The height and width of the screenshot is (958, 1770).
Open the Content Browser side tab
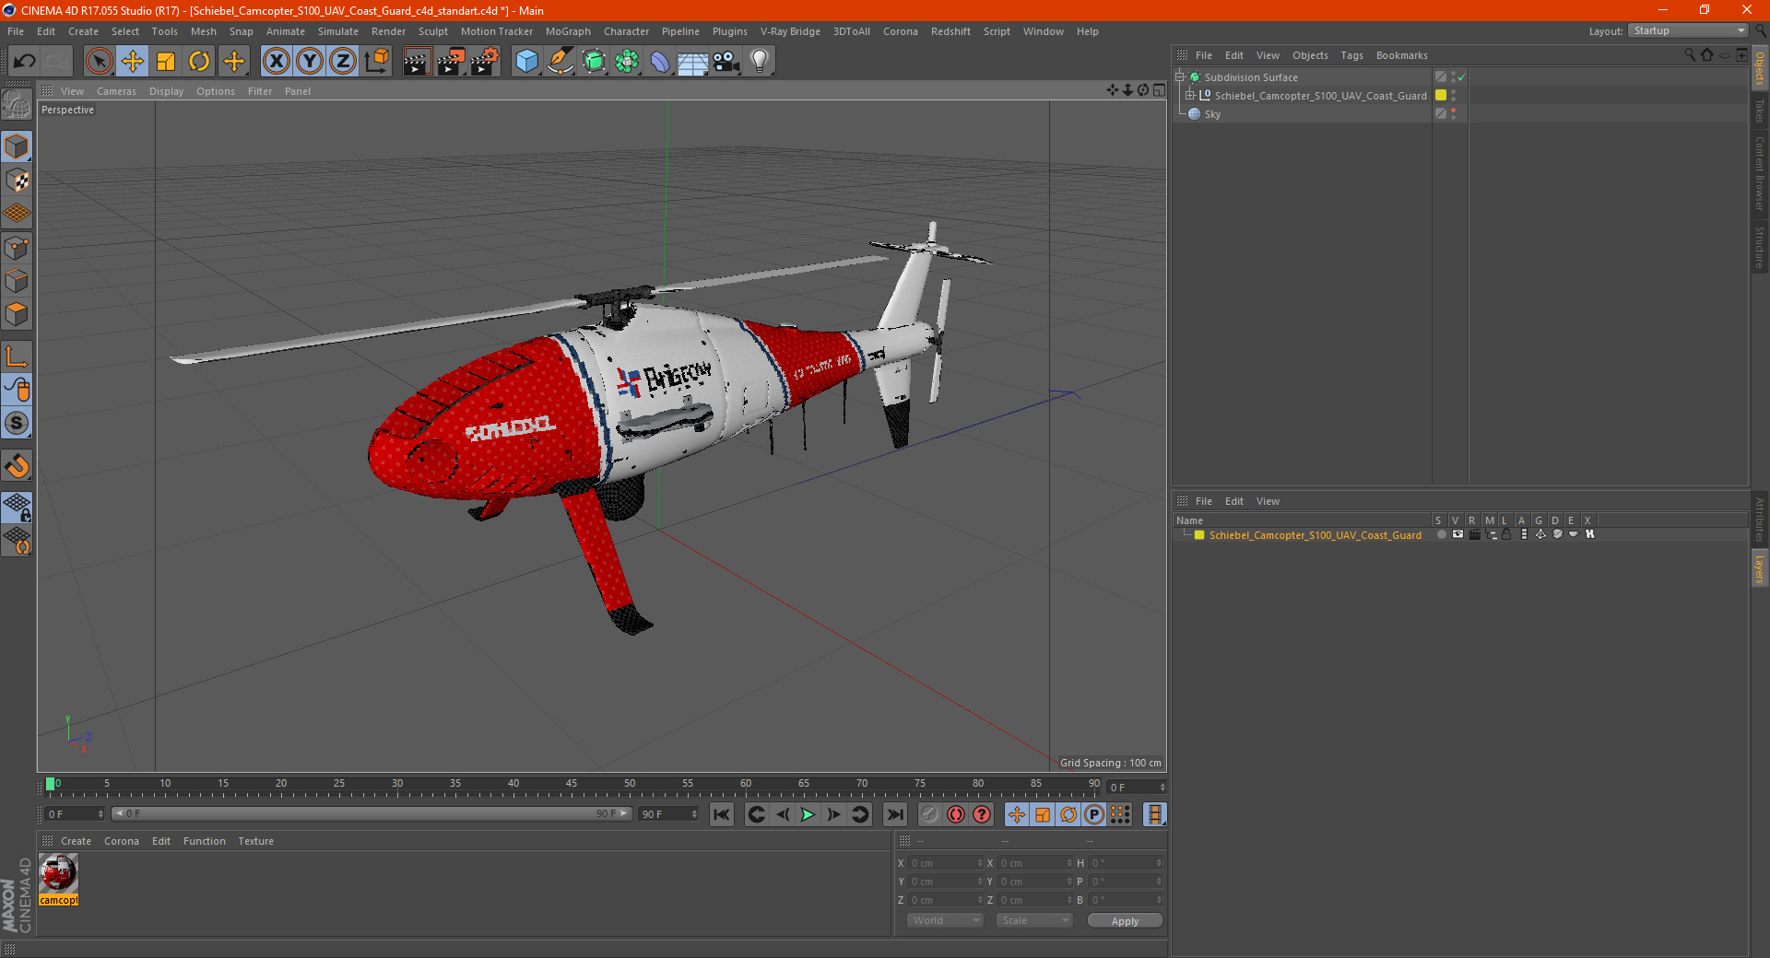[1760, 173]
